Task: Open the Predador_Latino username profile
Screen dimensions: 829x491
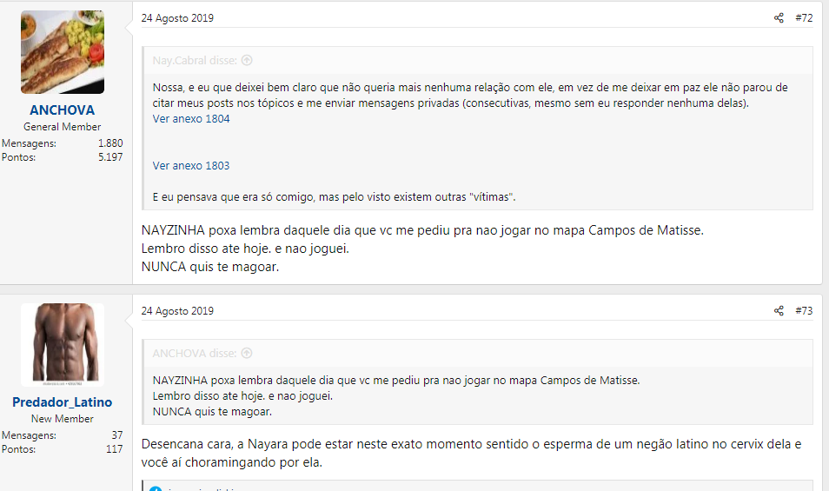Action: [x=63, y=402]
